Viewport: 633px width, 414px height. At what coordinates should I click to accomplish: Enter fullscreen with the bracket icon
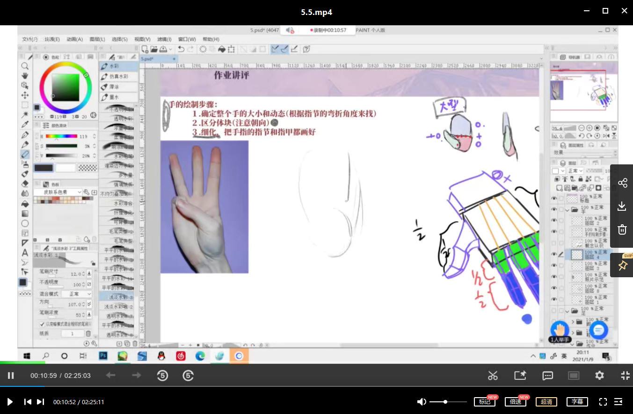[x=603, y=401]
